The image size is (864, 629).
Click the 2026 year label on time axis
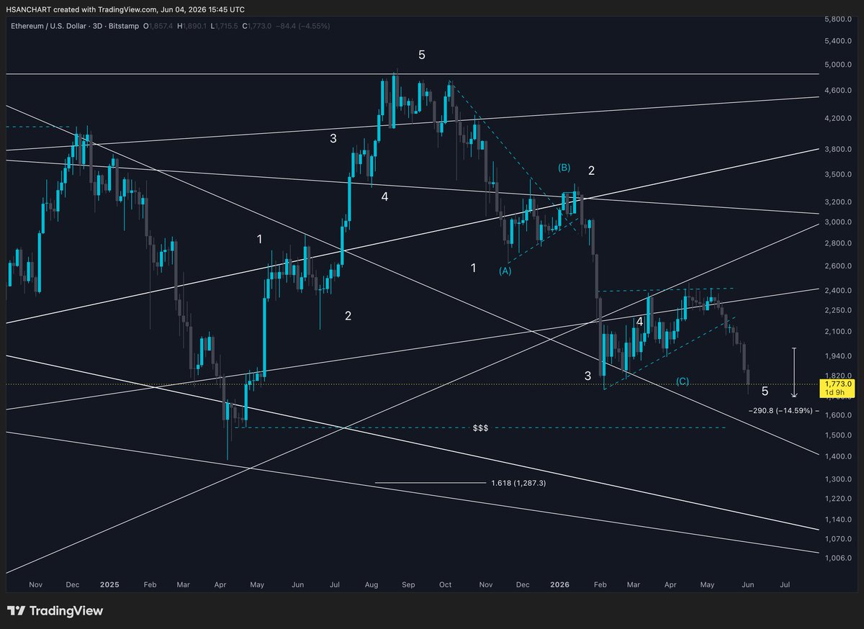(x=558, y=585)
